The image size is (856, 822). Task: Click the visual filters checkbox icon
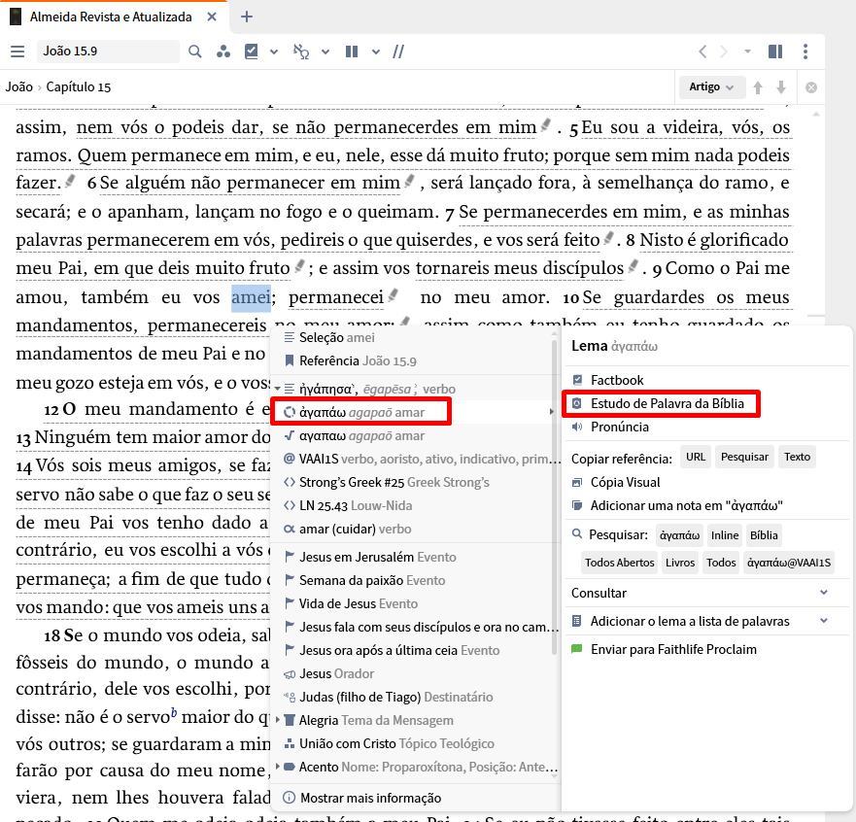coord(251,51)
